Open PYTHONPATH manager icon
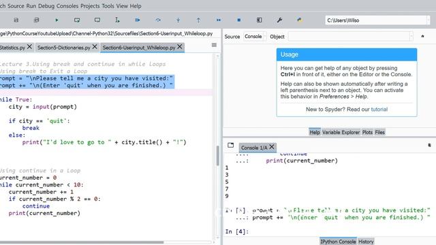 (300, 20)
